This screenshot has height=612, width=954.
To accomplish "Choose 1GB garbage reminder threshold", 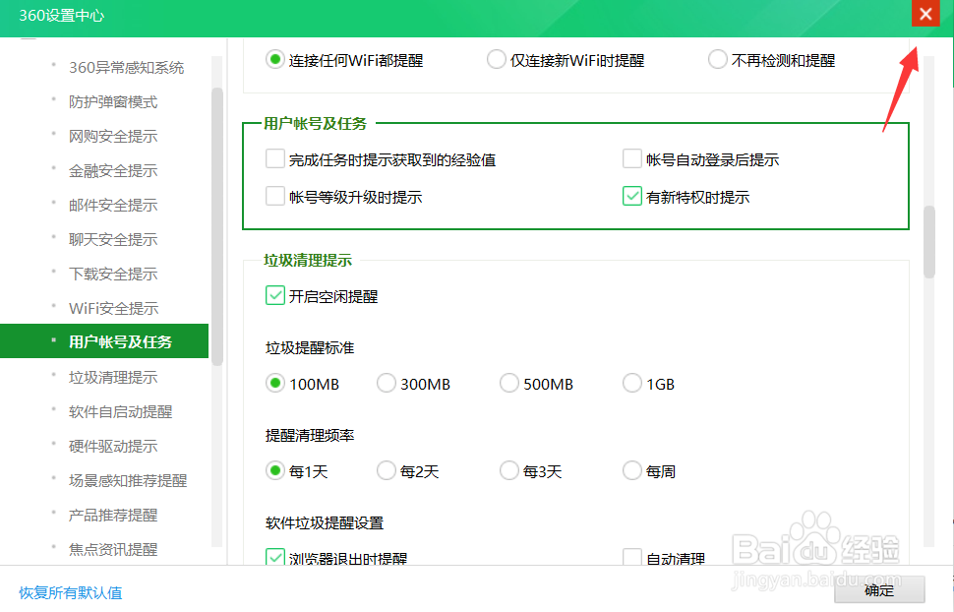I will 632,384.
